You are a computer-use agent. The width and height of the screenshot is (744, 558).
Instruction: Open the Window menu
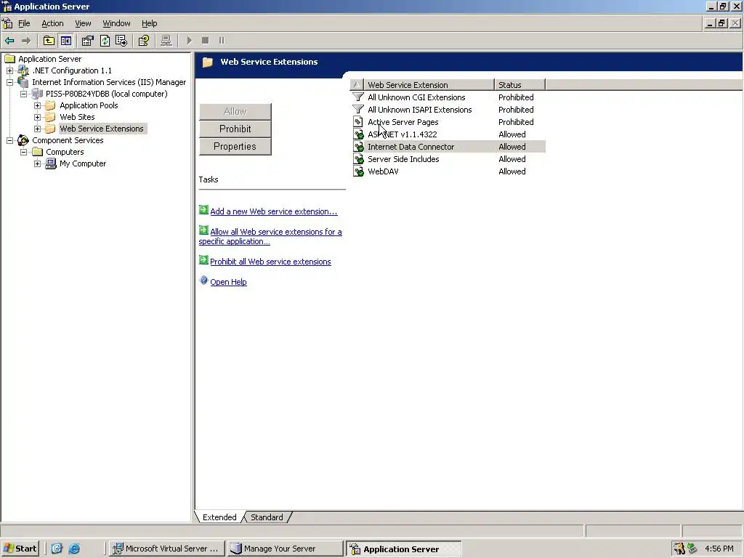coord(116,23)
